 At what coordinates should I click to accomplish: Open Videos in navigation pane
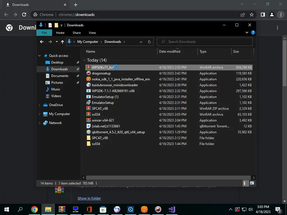(56, 96)
